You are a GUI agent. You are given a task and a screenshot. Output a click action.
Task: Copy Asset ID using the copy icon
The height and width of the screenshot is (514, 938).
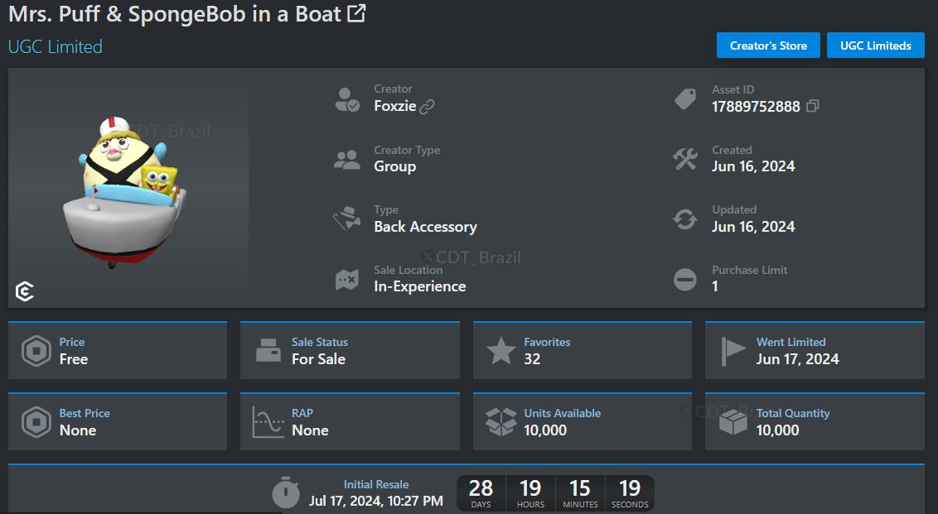[x=812, y=106]
